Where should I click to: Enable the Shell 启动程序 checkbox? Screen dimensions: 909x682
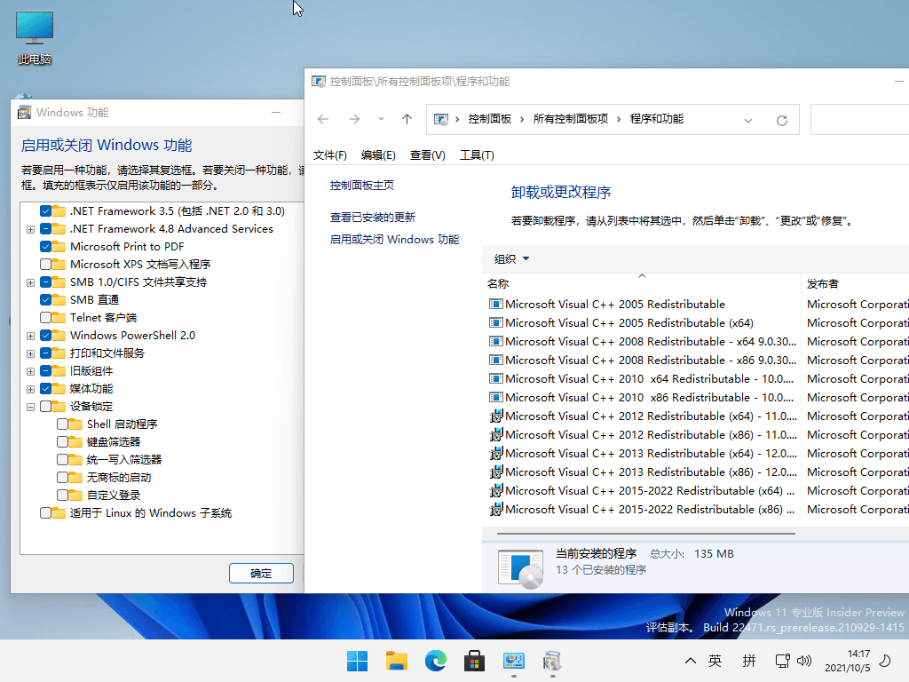click(x=63, y=424)
